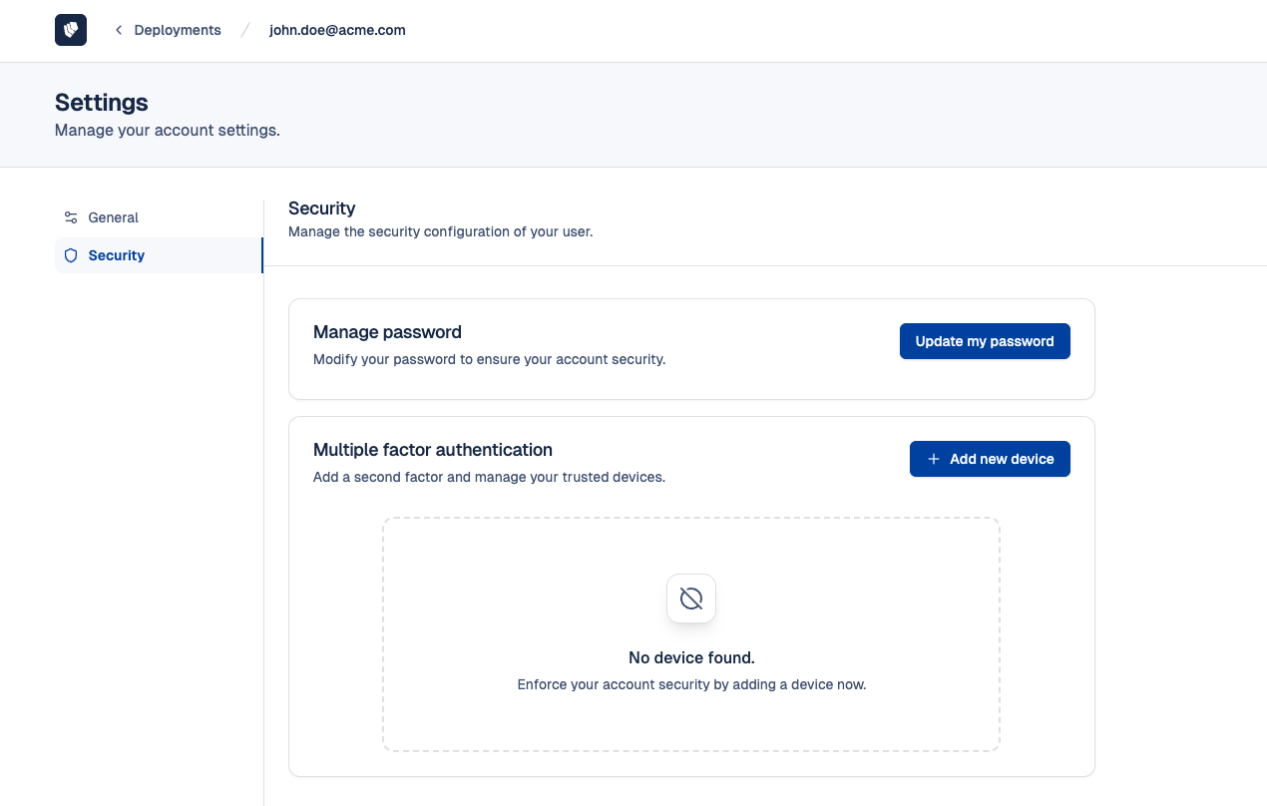Click the back chevron beside Deployments
This screenshot has width=1267, height=806.
point(119,30)
